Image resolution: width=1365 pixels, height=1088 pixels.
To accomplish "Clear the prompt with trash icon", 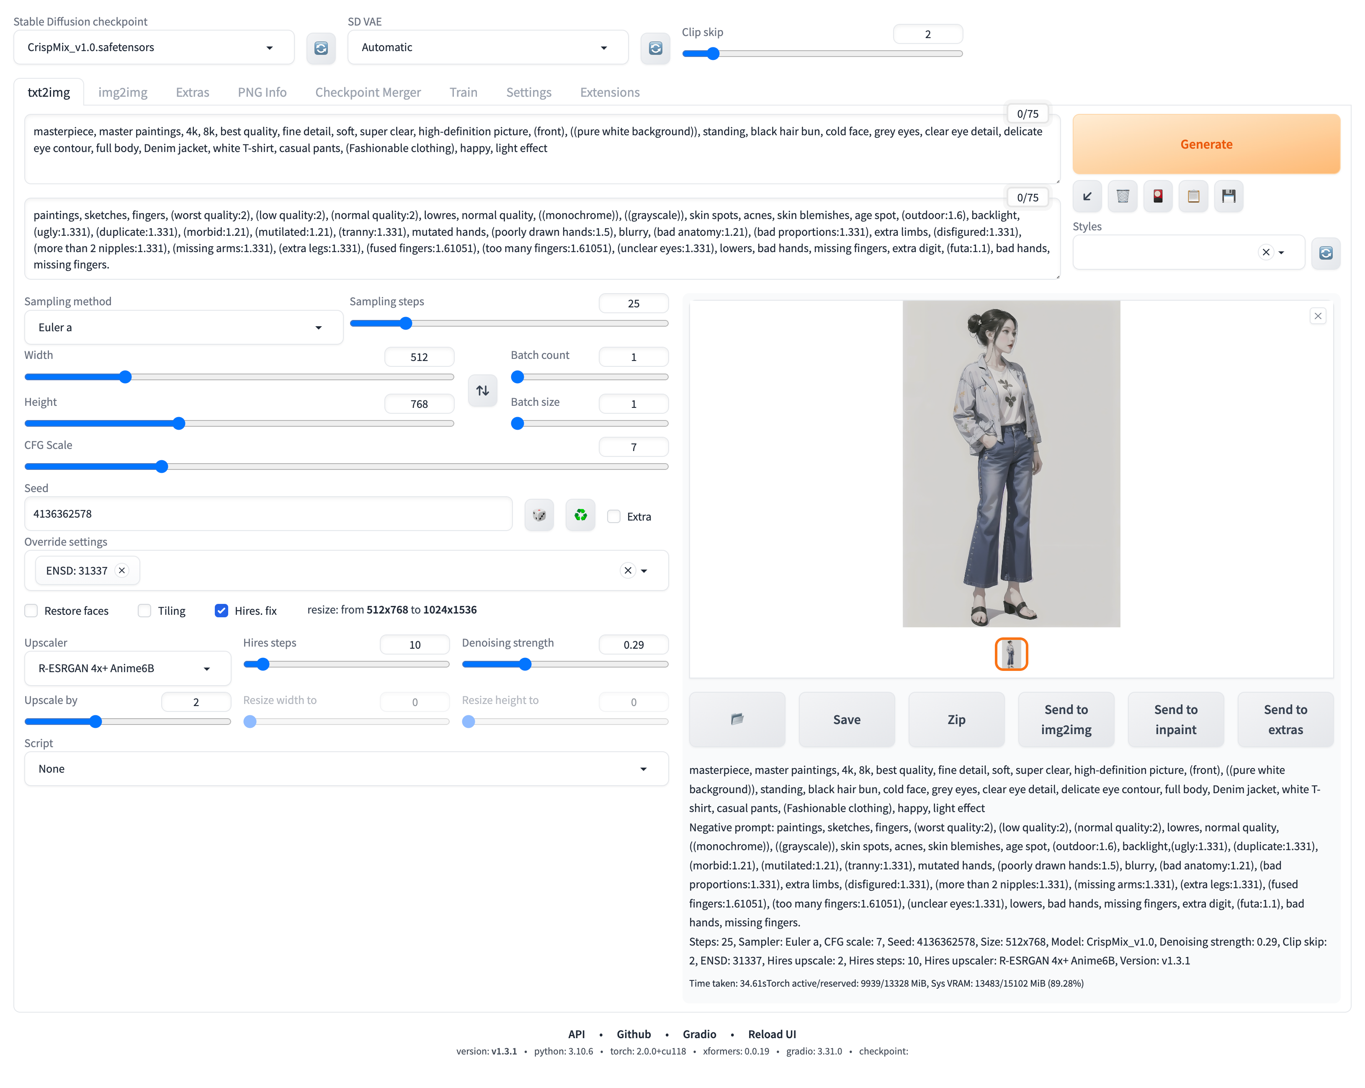I will (1123, 196).
